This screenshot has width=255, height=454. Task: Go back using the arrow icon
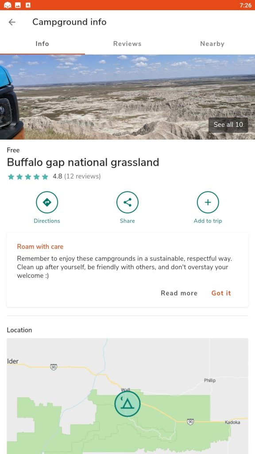[x=12, y=22]
